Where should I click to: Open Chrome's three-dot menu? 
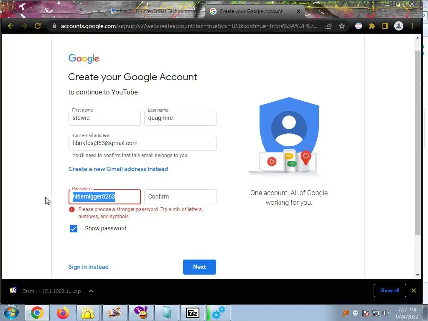[x=412, y=26]
